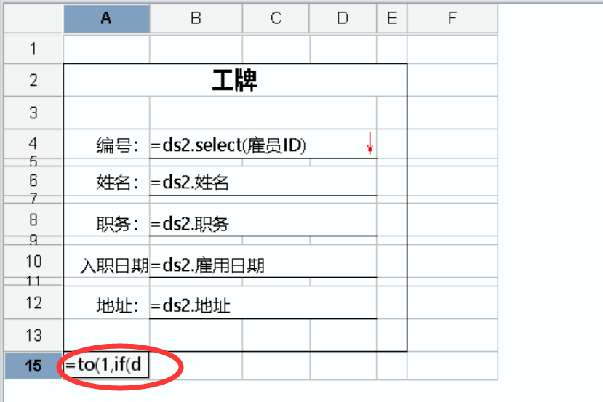Select the 工牌 title cell
The height and width of the screenshot is (402, 603).
pyautogui.click(x=234, y=80)
